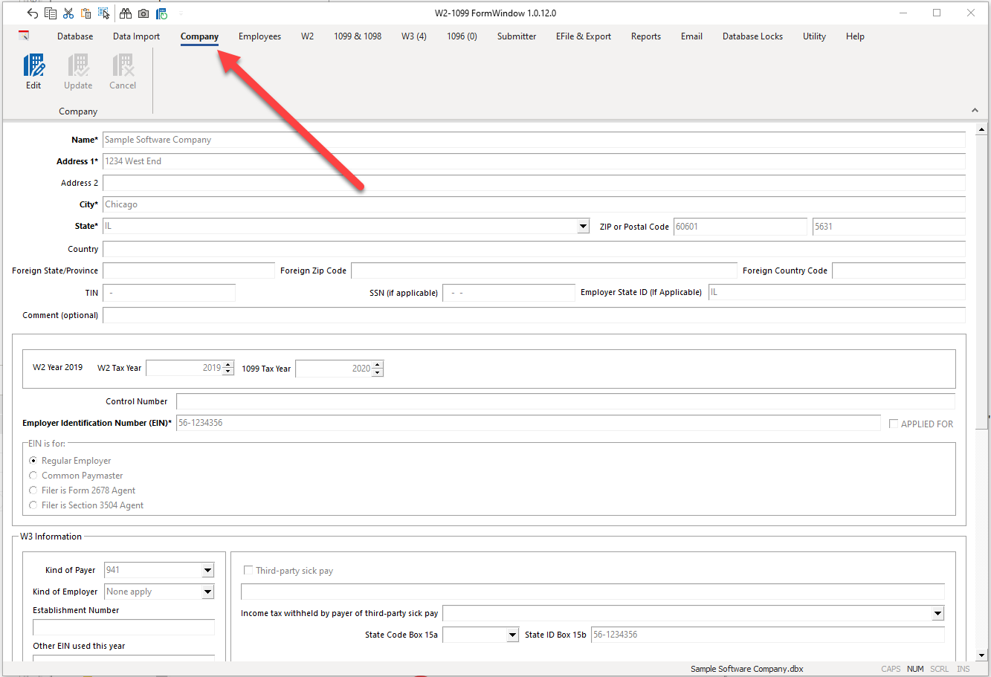Viewport: 991px width, 677px height.
Task: Enable the Third-party sick pay checkbox
Action: pyautogui.click(x=248, y=571)
